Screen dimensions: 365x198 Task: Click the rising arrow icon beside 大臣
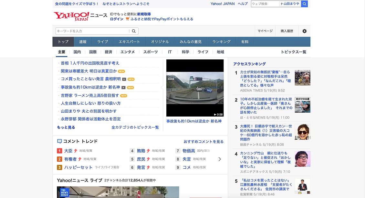[75, 151]
